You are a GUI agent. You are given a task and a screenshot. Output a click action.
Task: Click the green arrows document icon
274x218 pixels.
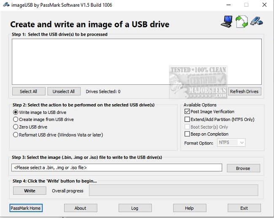click(242, 21)
